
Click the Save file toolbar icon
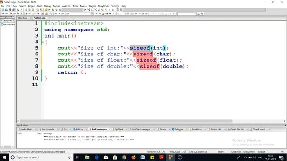10,10
